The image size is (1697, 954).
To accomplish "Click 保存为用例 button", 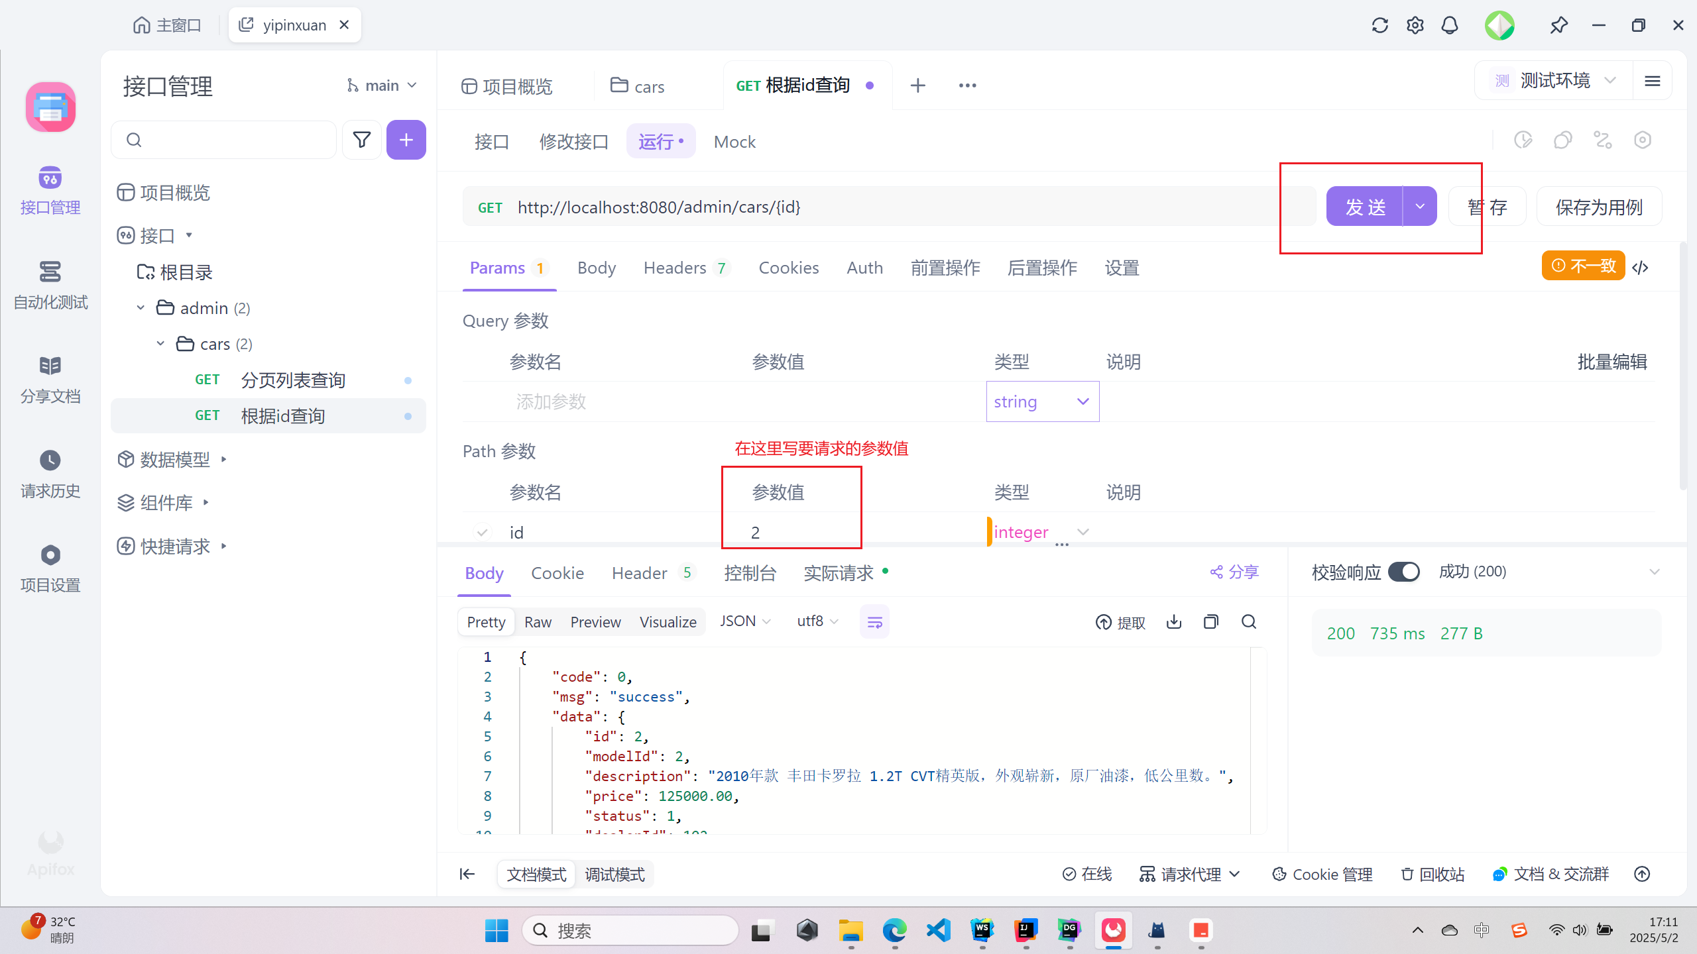I will point(1598,207).
